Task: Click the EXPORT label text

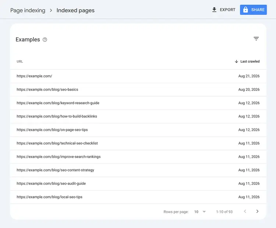Action: point(227,10)
